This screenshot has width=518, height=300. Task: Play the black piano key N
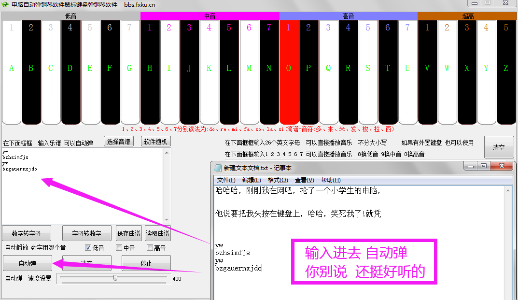pyautogui.click(x=269, y=72)
